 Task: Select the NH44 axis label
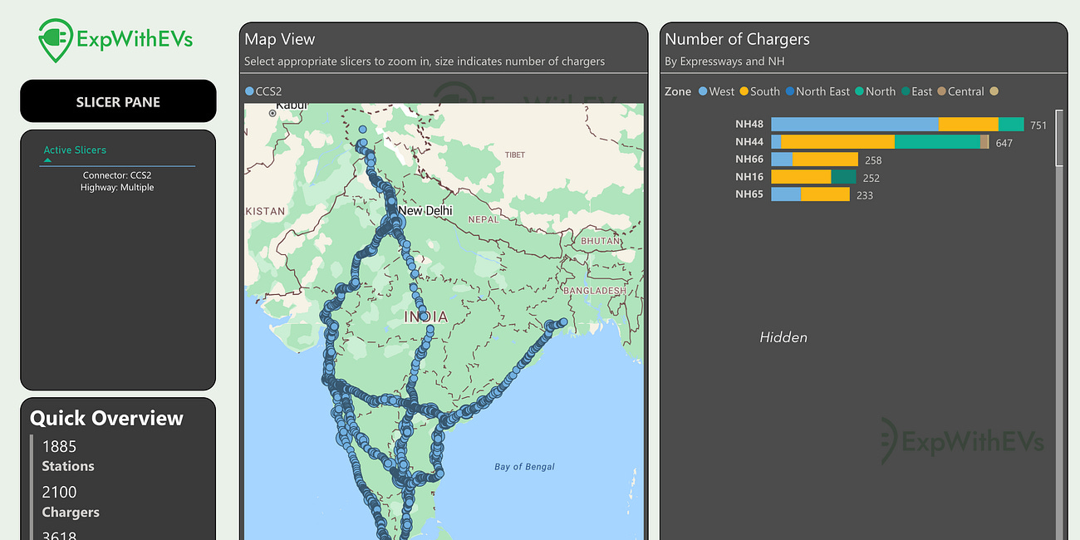point(749,142)
